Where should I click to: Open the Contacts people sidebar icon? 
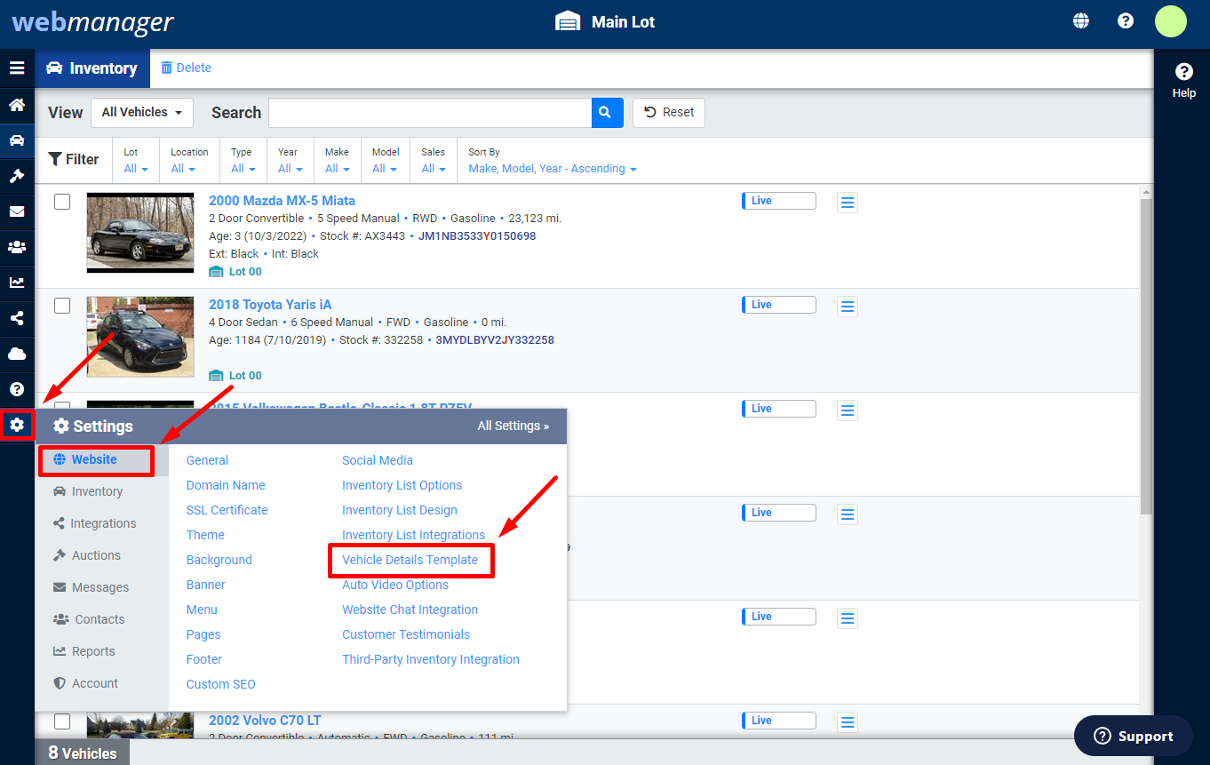point(17,247)
